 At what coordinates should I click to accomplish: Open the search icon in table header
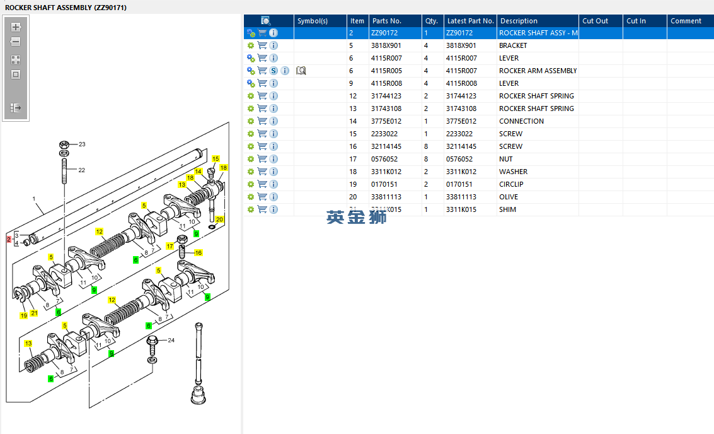tap(266, 21)
